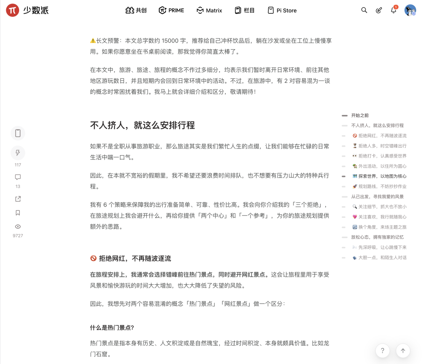Jump to 关注喜欢，我行就随我心 outline entry
The width and height of the screenshot is (422, 364).
pos(379,217)
